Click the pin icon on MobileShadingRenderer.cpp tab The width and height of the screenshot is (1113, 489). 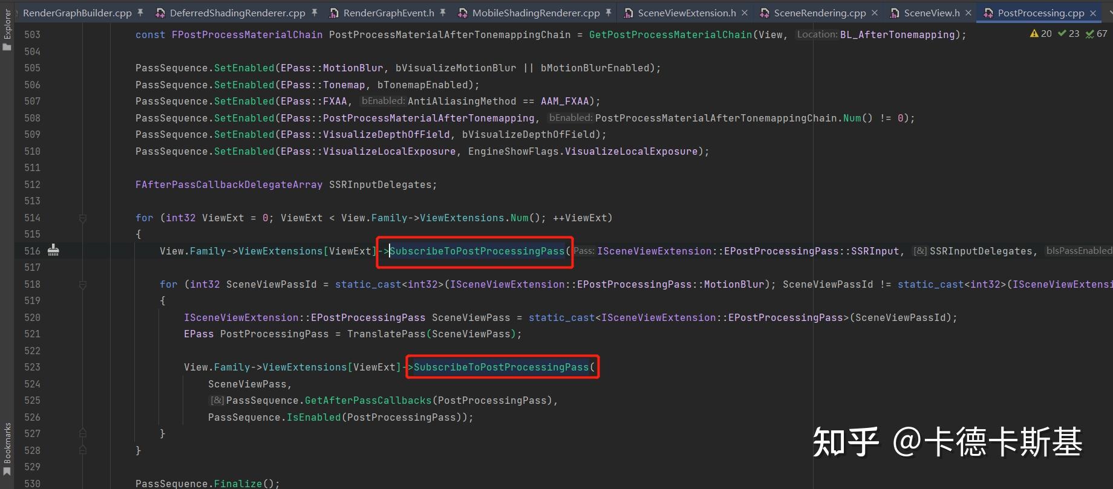coord(609,13)
